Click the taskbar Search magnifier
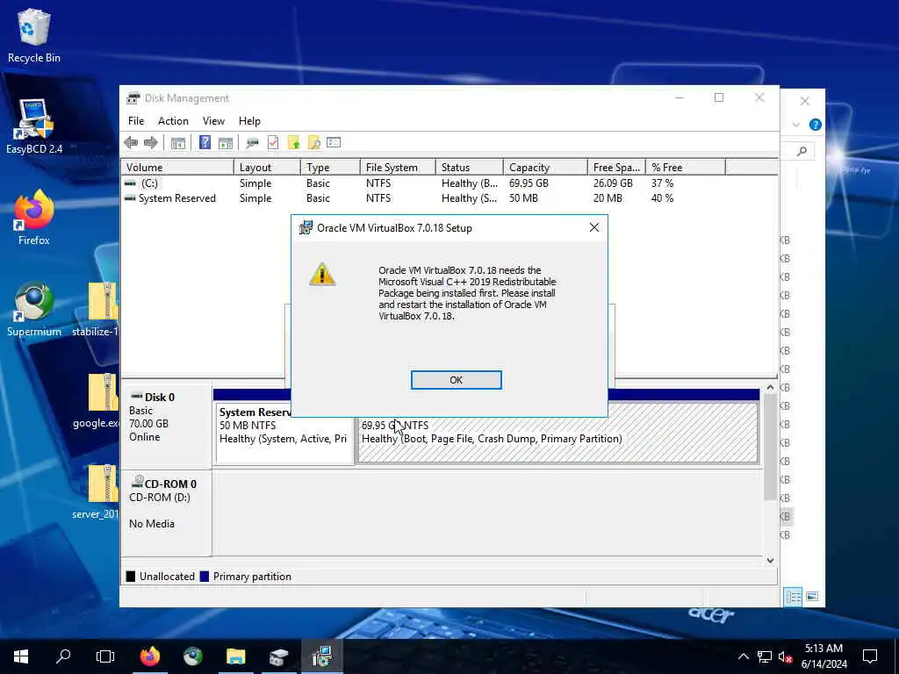 point(63,656)
